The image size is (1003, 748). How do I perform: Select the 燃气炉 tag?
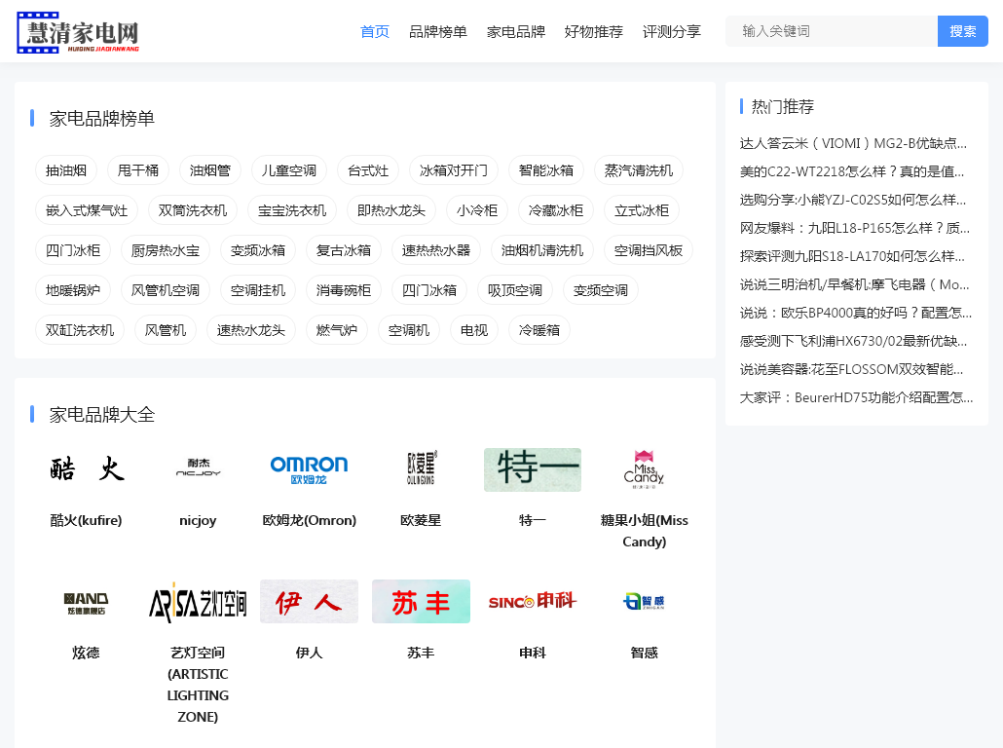(x=337, y=330)
